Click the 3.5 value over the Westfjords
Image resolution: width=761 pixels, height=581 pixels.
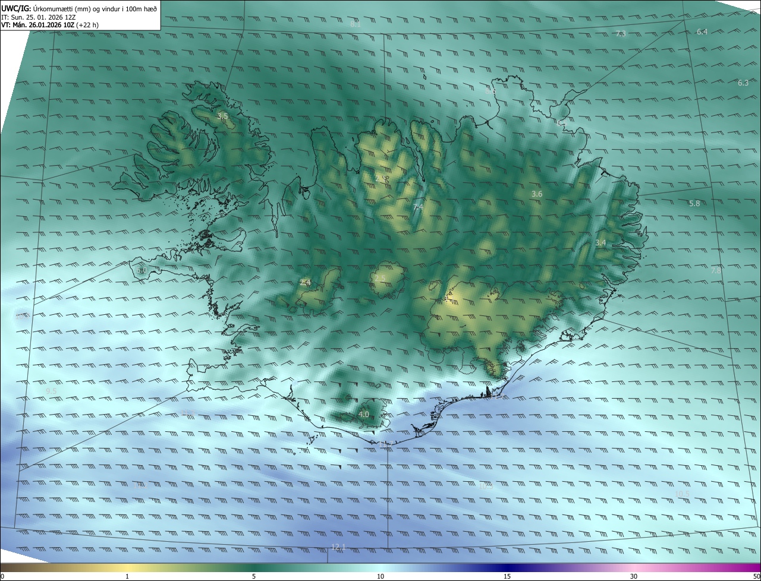click(222, 116)
